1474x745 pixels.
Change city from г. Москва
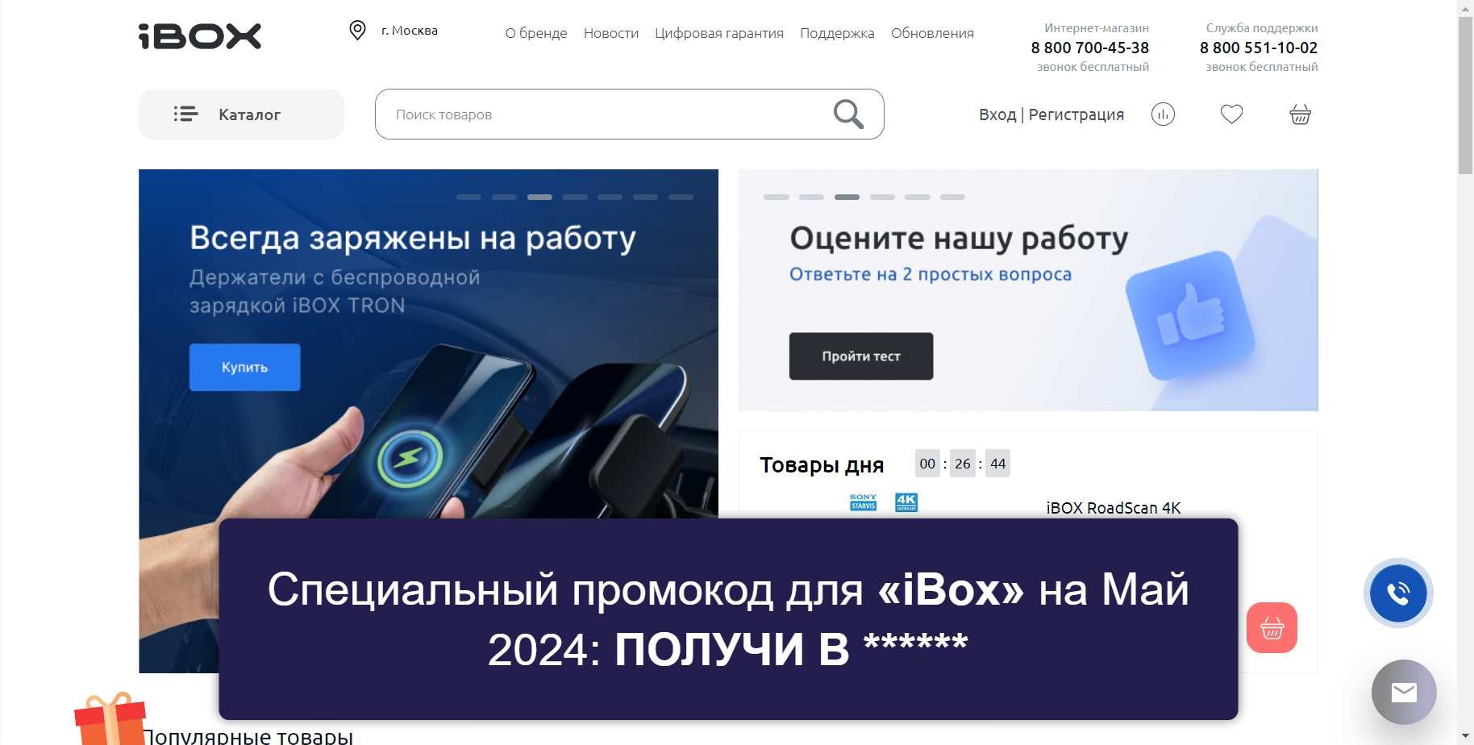[410, 31]
